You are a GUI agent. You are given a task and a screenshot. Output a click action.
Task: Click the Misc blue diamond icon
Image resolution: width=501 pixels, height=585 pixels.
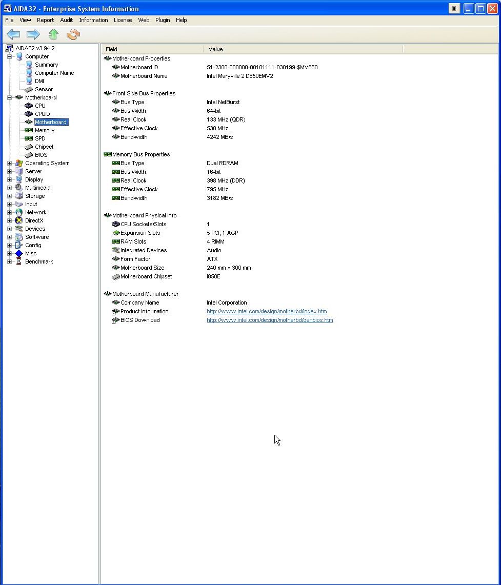point(19,253)
